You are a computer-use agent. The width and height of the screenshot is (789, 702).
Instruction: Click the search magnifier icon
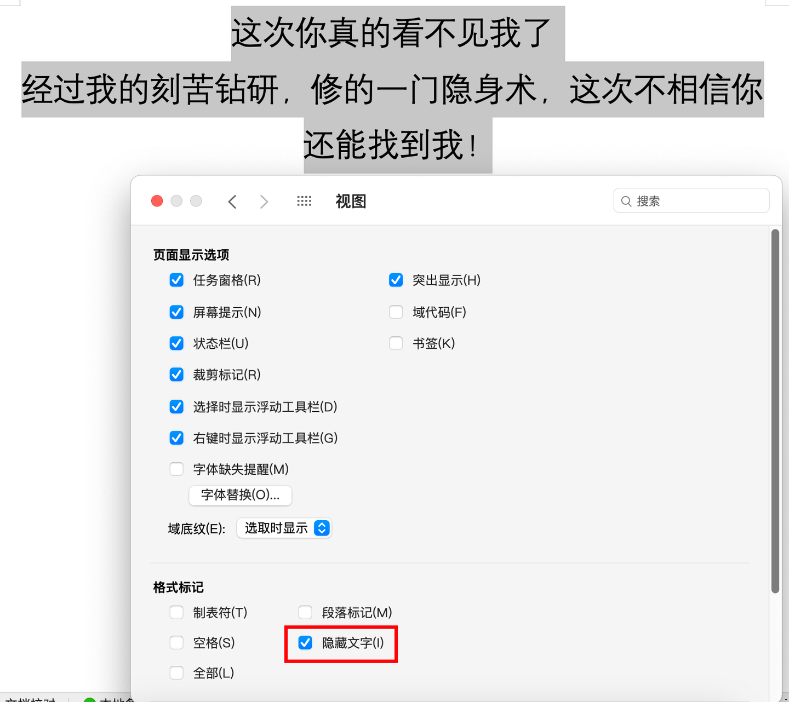[626, 201]
